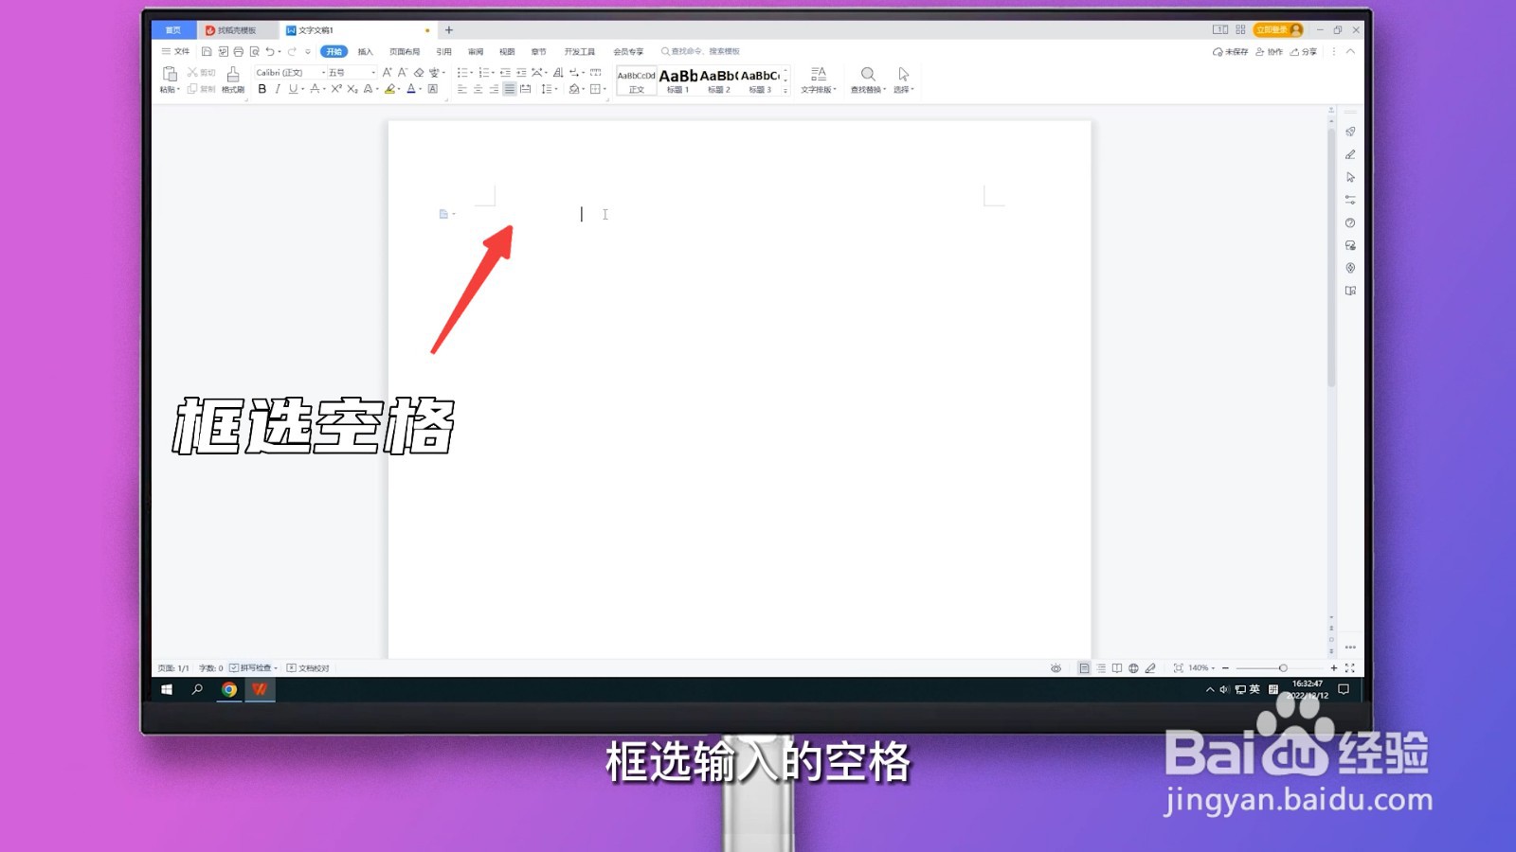Screen dimensions: 1516x852
Task: Click the eraser clear formatting icon
Action: 418,71
